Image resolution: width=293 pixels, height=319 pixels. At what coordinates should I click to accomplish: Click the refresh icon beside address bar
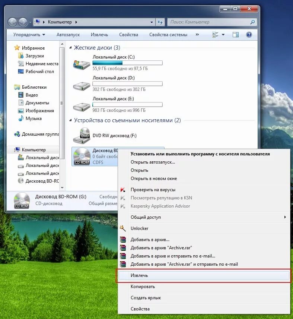coord(160,22)
